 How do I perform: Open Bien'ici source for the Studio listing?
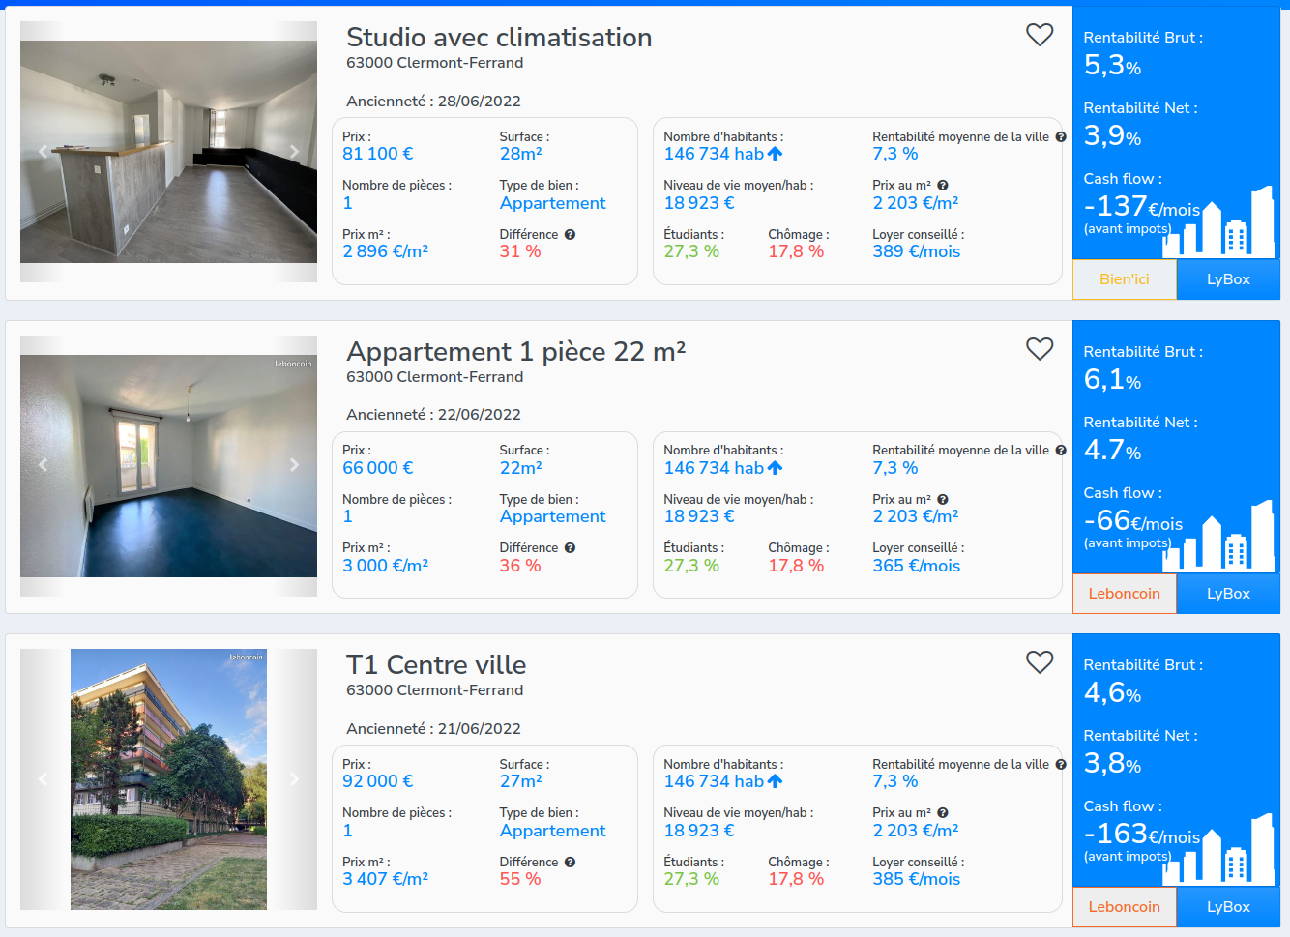click(1124, 279)
